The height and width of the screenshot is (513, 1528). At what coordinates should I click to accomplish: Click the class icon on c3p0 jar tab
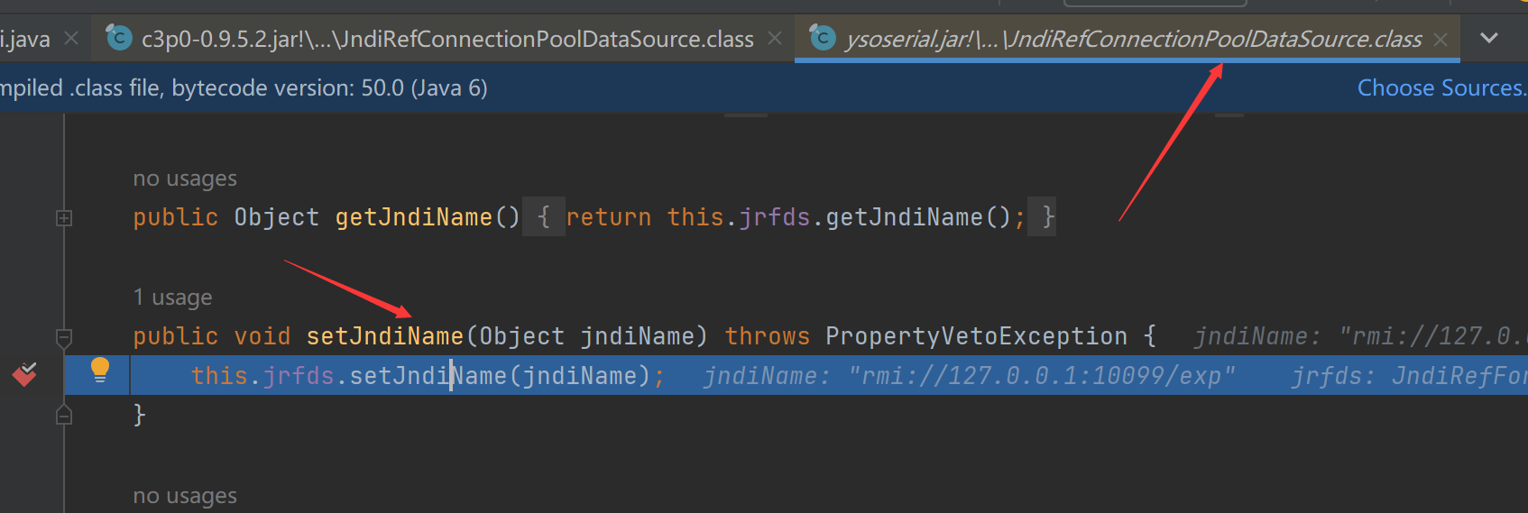[118, 38]
